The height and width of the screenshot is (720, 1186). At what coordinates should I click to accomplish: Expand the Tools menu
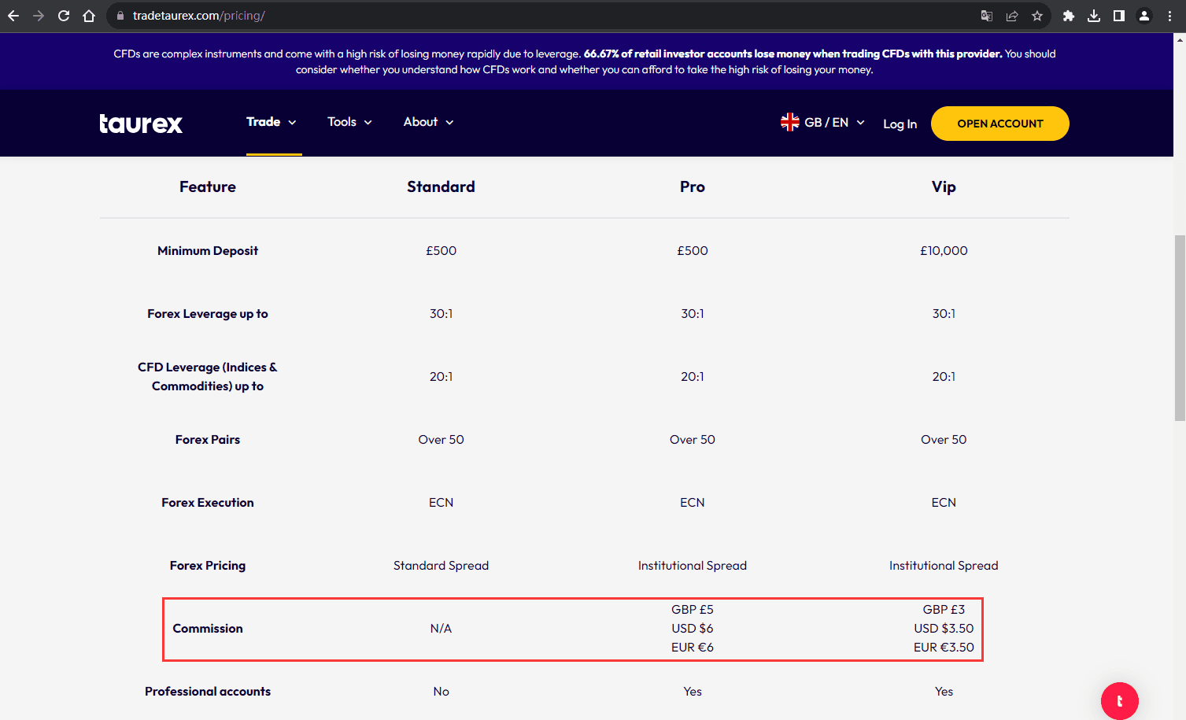tap(350, 122)
